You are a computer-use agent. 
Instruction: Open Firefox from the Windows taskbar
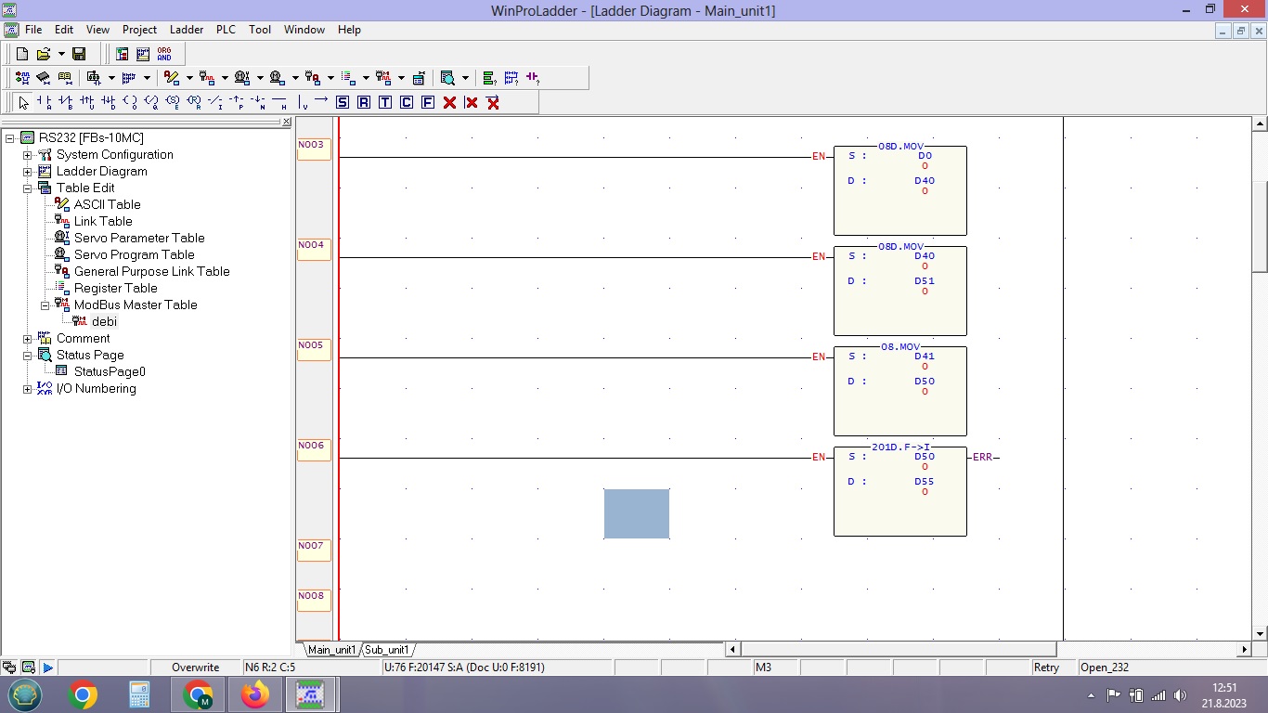coord(254,694)
